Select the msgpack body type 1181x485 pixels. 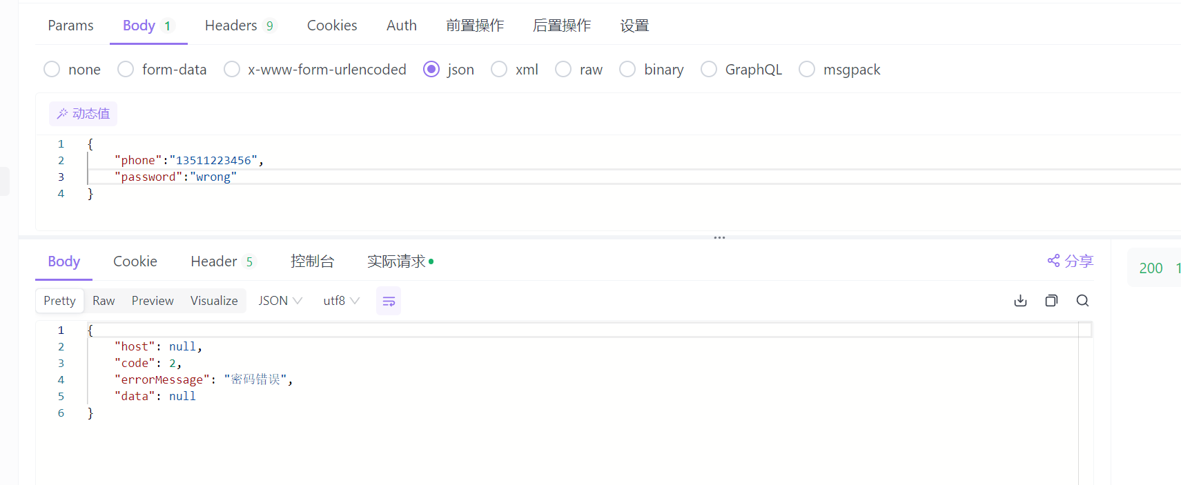point(839,70)
